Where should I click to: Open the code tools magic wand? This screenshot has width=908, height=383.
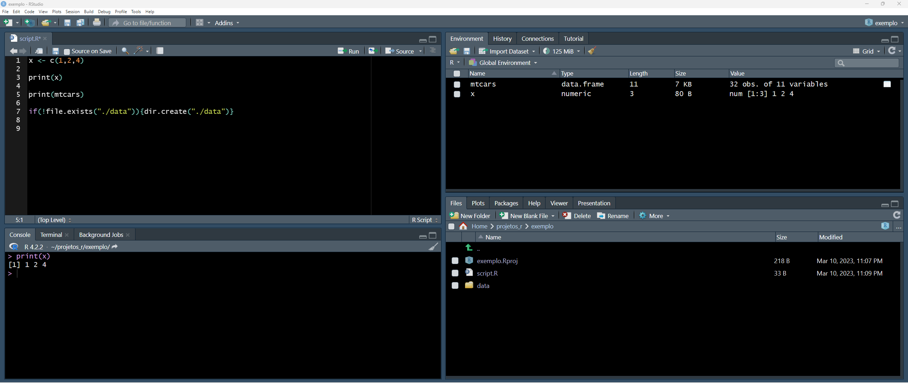coord(138,51)
